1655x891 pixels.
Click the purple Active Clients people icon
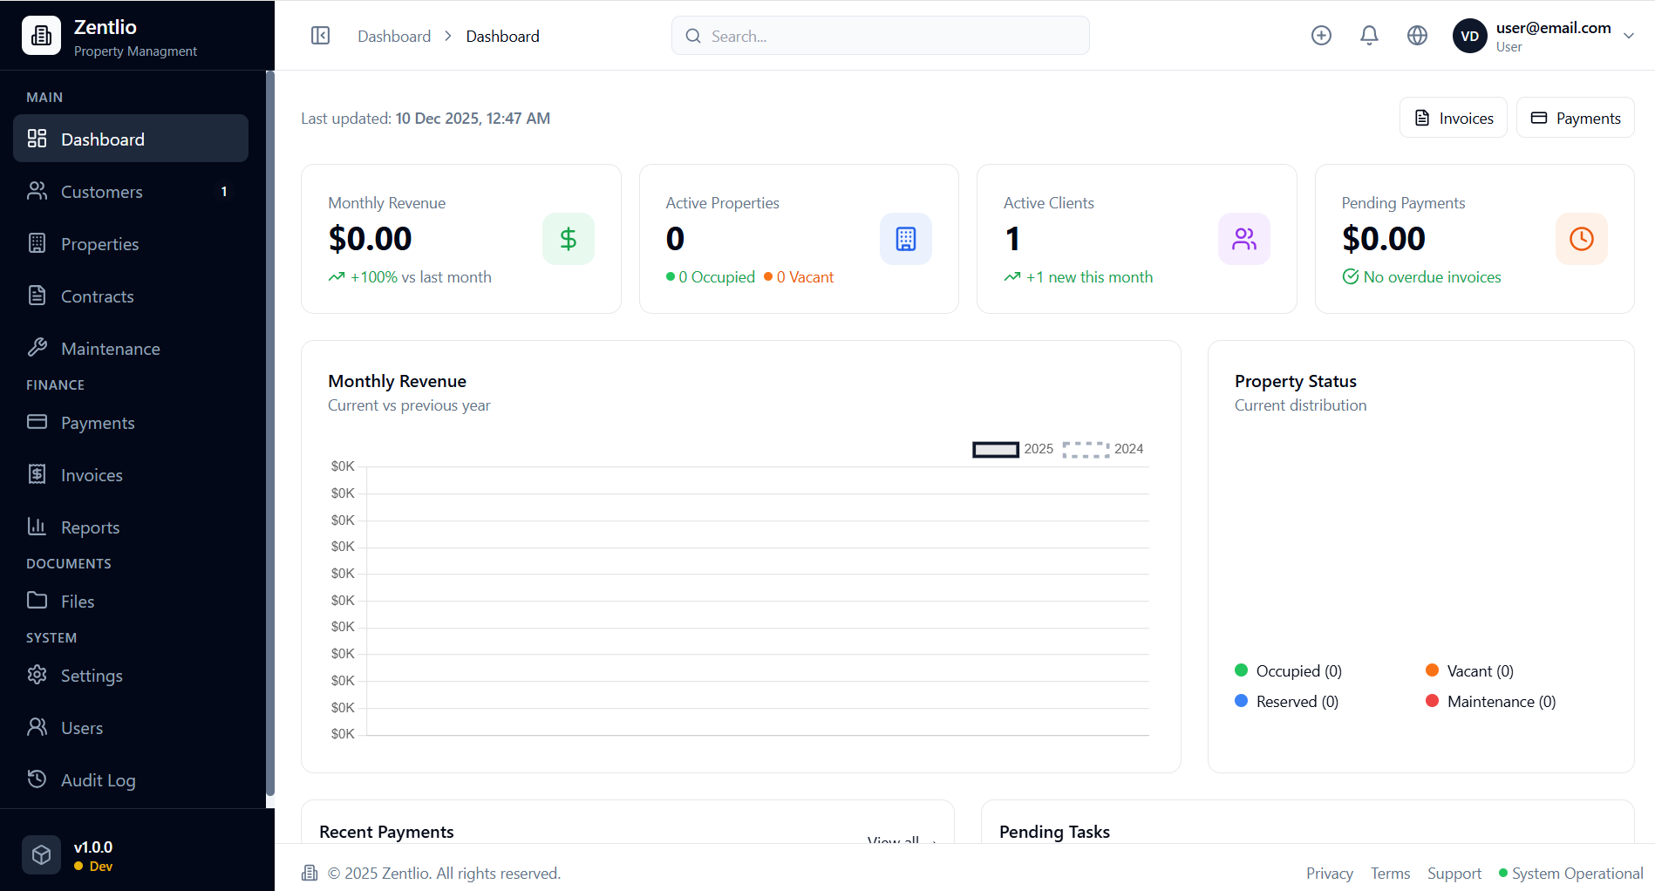click(1243, 239)
